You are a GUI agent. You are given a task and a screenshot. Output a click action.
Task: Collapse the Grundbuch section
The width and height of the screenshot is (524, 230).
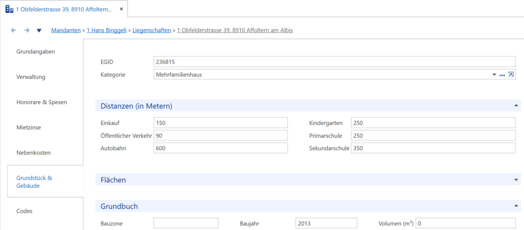point(516,206)
